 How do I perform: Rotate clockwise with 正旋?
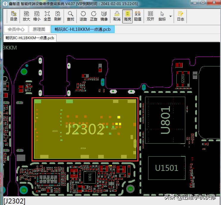(x=94, y=16)
